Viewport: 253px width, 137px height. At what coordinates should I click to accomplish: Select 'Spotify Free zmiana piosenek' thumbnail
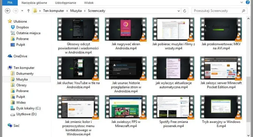click(173, 107)
